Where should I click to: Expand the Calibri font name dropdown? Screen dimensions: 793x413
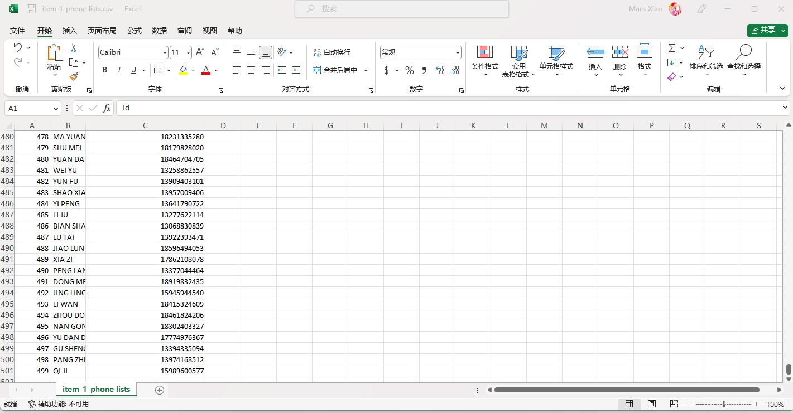[165, 52]
